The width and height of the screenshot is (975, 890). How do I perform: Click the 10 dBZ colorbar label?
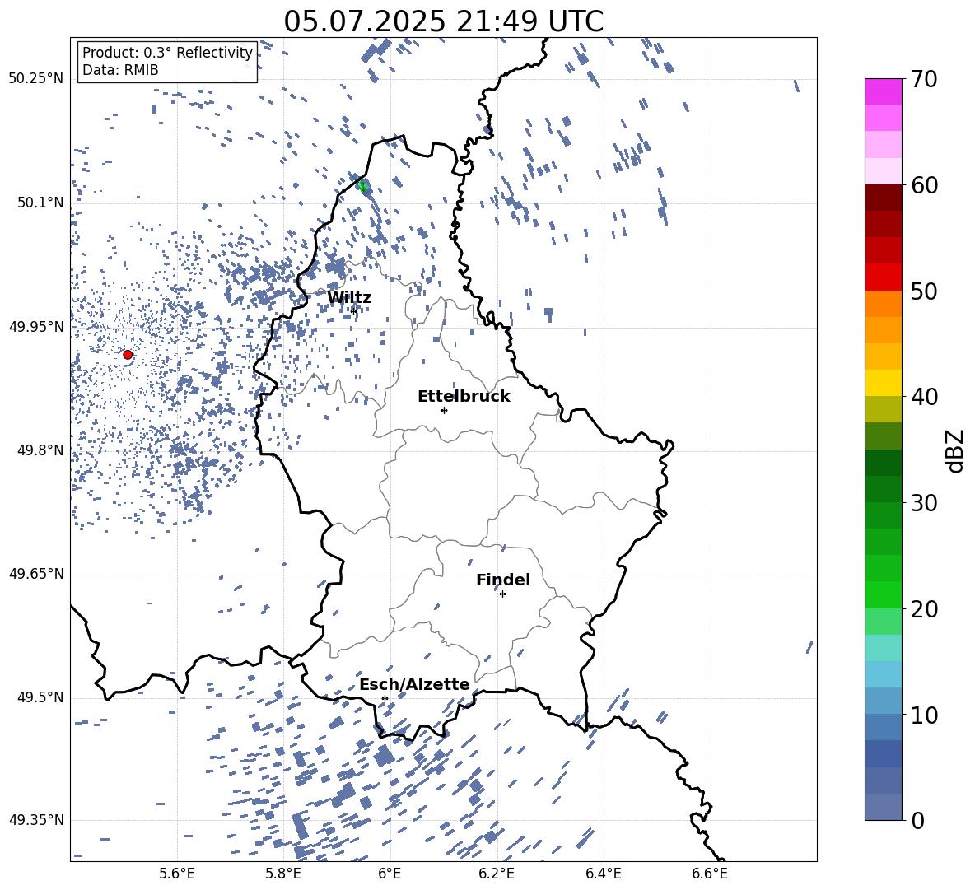(x=924, y=715)
